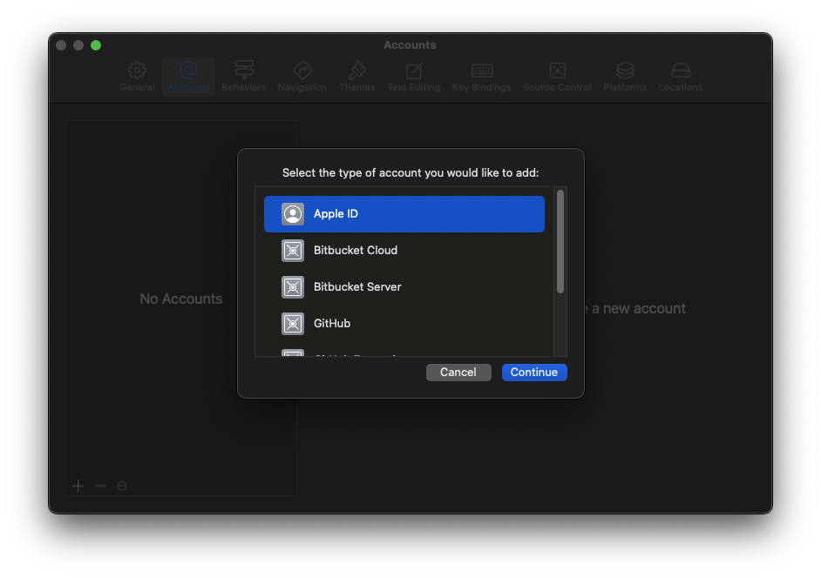821x578 pixels.
Task: Click the GitHub source control icon
Action: pyautogui.click(x=293, y=324)
